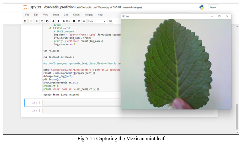
Task: Click the cv2.destroyAllWindows() code line
Action: pos(59,57)
